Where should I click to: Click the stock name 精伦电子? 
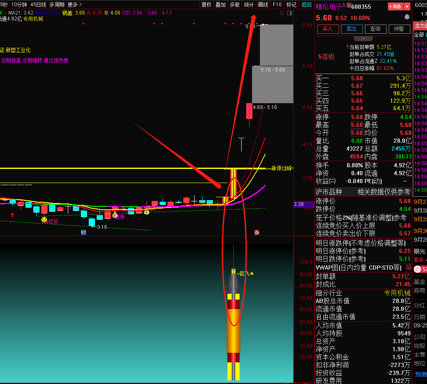pos(329,7)
